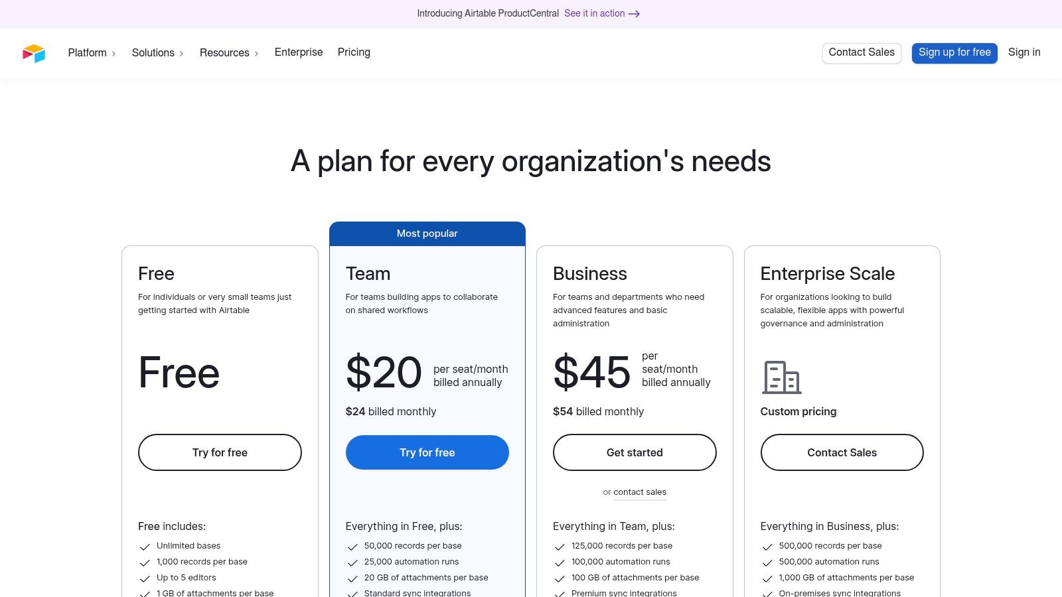This screenshot has height=597, width=1062.
Task: Click checkmark beside 500,000 automation runs
Action: coord(767,563)
